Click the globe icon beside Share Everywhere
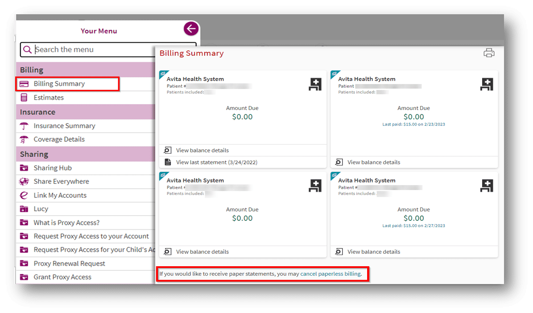 [x=24, y=182]
